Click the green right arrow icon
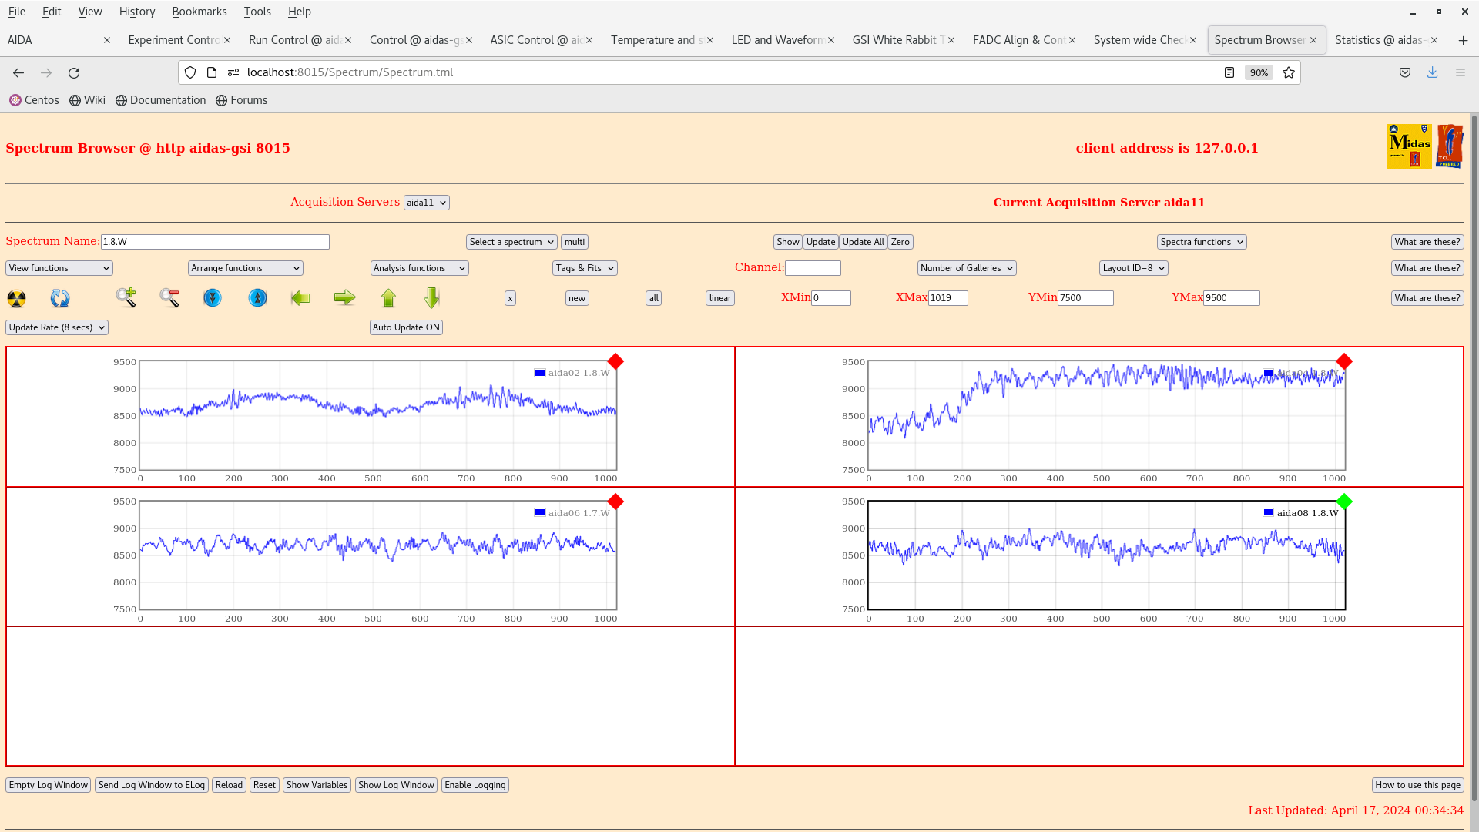 click(x=344, y=297)
